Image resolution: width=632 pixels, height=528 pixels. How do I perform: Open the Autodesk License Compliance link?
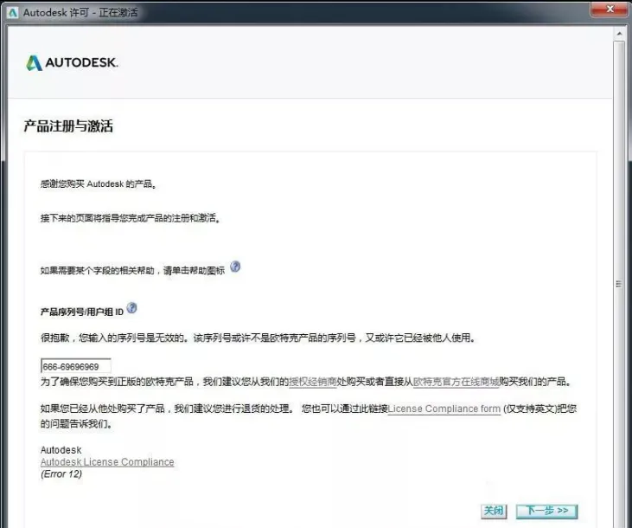coord(107,462)
